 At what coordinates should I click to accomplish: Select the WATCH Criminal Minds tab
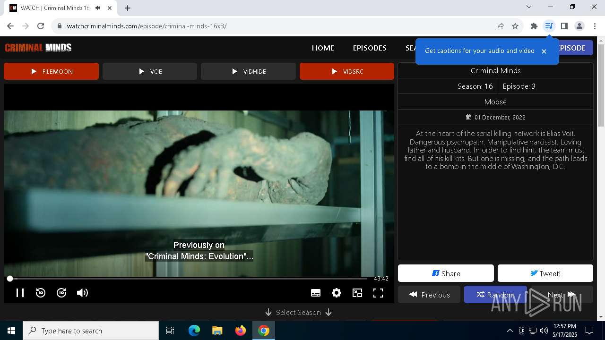pyautogui.click(x=61, y=8)
